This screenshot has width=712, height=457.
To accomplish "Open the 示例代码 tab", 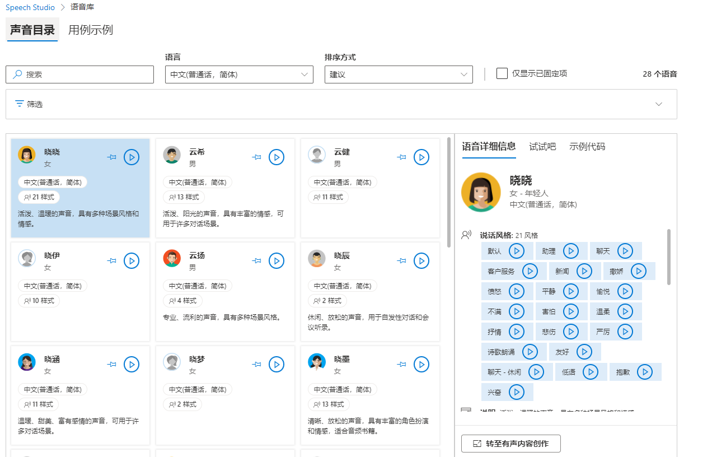I will 587,147.
